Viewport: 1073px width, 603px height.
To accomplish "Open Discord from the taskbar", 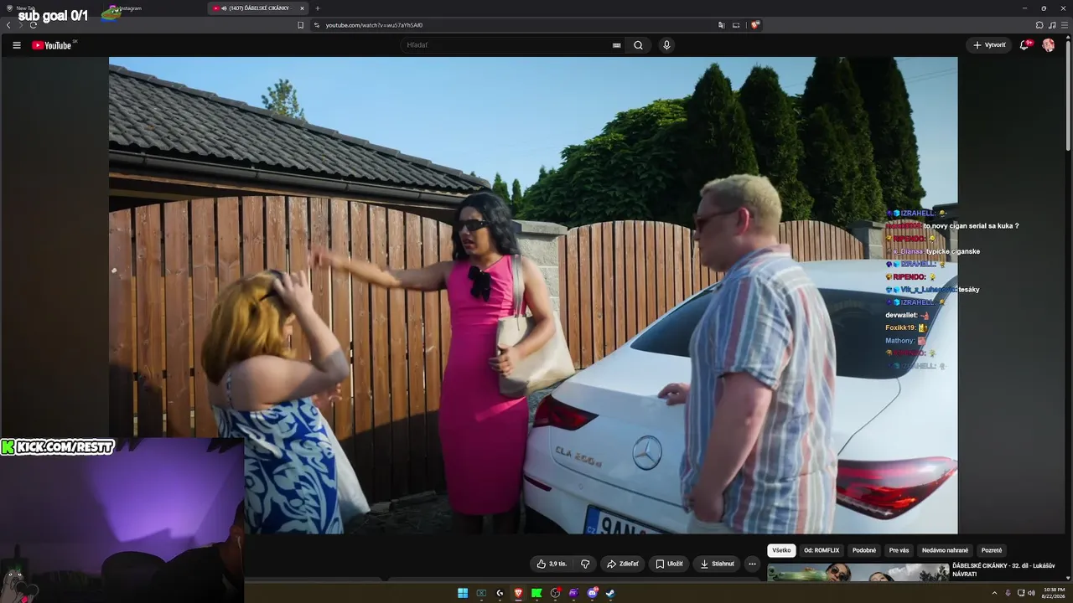I will (x=592, y=593).
